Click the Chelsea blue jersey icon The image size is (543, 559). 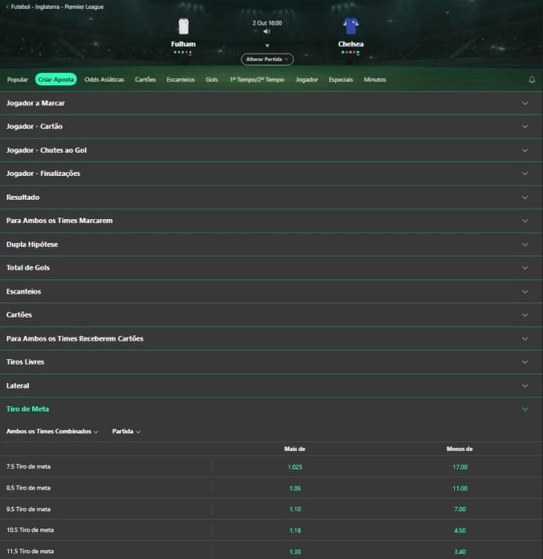(351, 26)
